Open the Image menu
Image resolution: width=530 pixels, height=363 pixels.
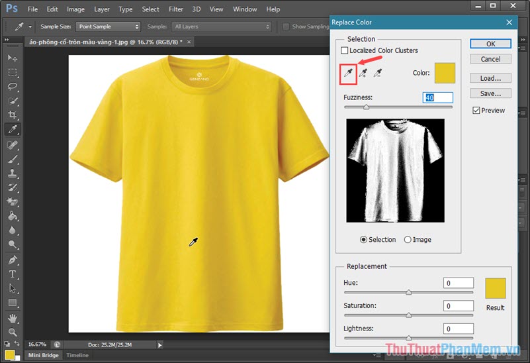pyautogui.click(x=75, y=9)
